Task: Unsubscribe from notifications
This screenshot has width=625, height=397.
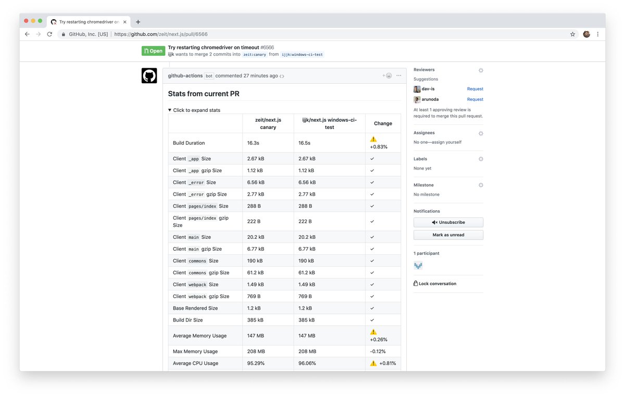Action: (448, 222)
